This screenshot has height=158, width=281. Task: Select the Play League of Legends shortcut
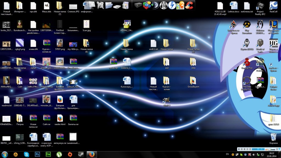(x=273, y=24)
